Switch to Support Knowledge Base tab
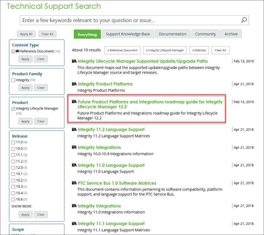264x235 pixels. [x=128, y=34]
